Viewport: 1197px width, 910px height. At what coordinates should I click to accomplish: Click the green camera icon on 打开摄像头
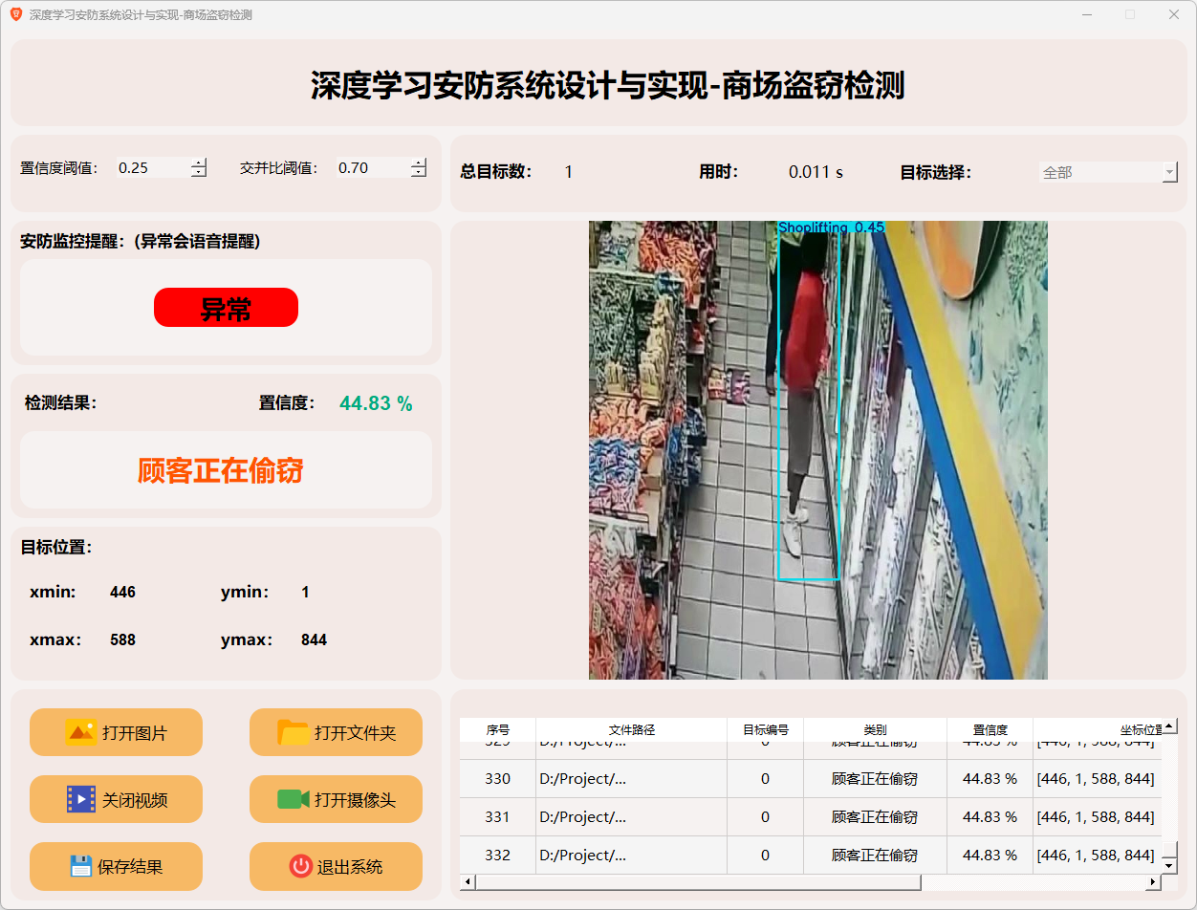(293, 799)
